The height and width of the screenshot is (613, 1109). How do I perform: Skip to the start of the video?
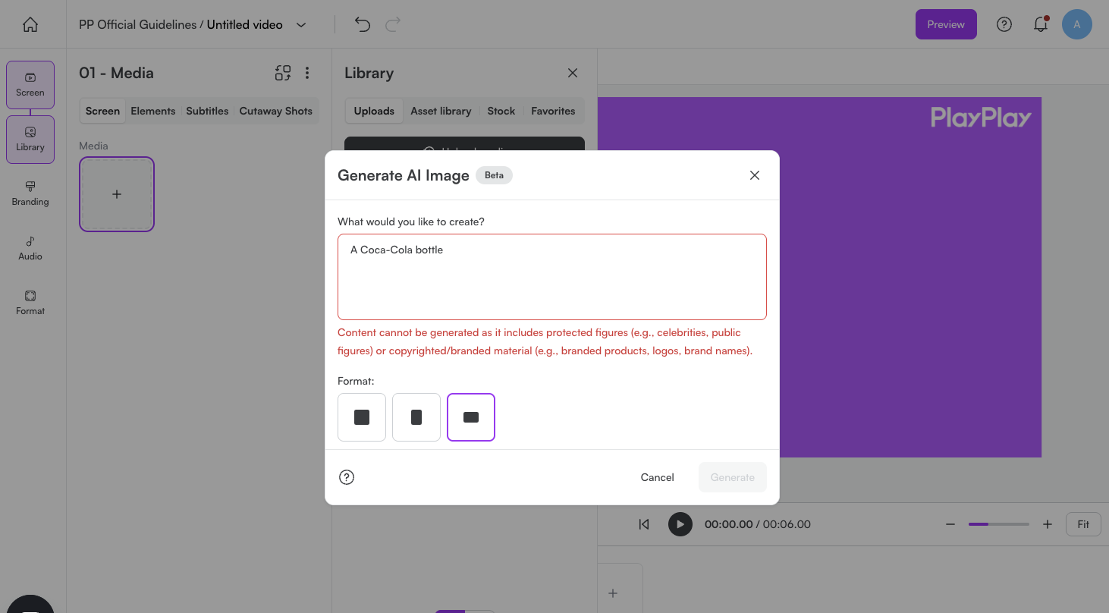644,524
